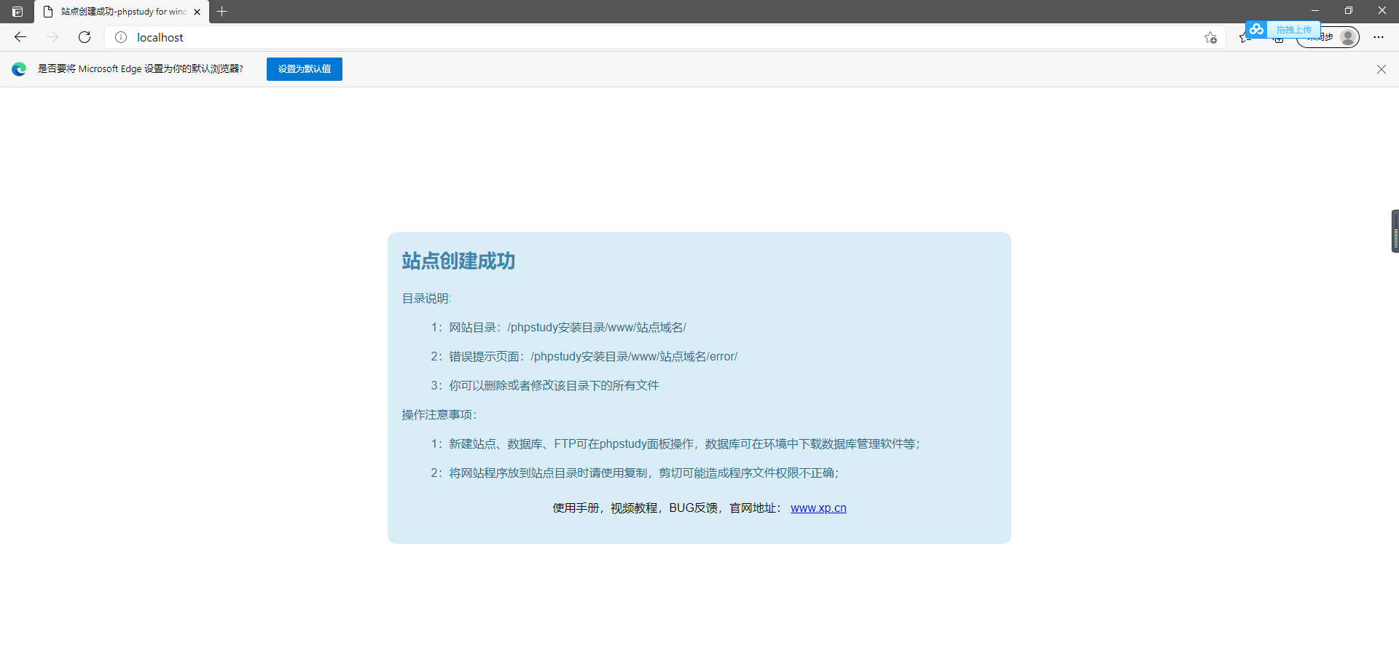Viewport: 1399px width, 667px height.
Task: Visit the www.xp.cn link
Action: coord(818,508)
